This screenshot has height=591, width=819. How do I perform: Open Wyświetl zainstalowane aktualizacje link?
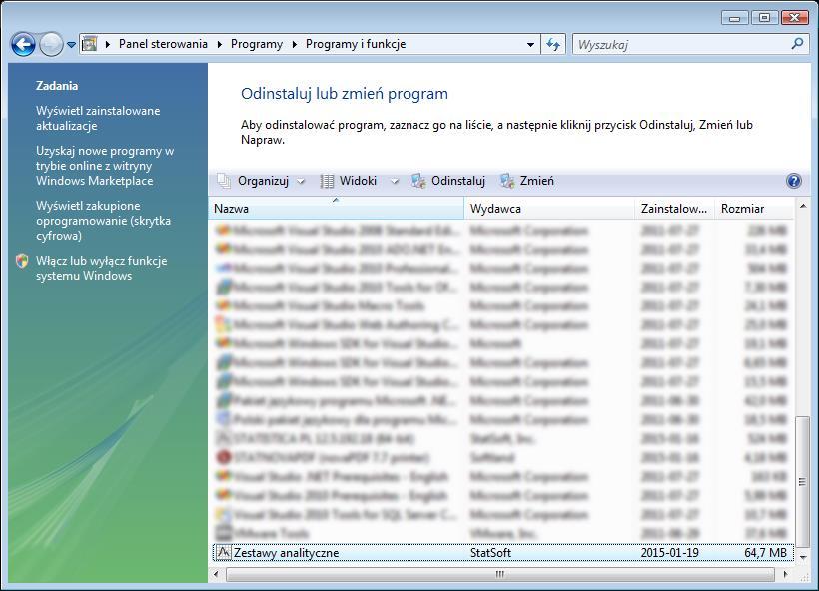pos(98,118)
